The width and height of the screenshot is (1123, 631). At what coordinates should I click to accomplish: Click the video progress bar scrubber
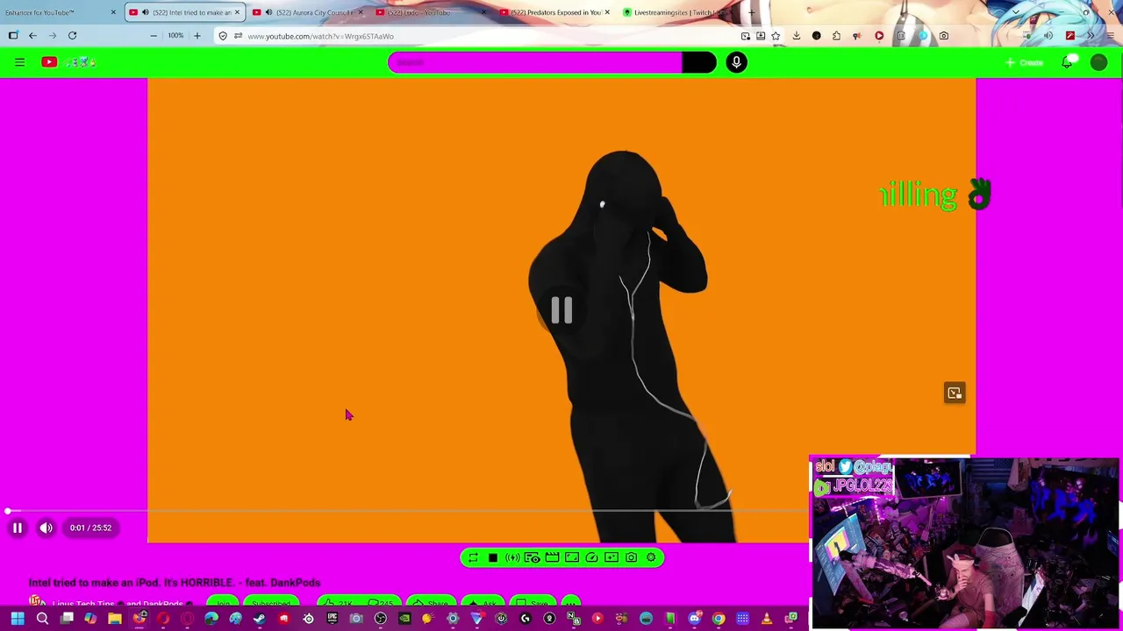8,511
